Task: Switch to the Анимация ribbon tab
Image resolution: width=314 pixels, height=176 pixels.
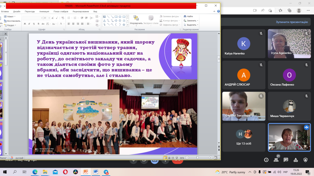Action: pyautogui.click(x=44, y=11)
